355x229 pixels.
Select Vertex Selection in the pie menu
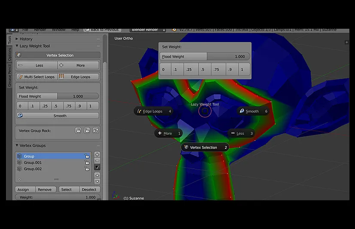tap(205, 148)
